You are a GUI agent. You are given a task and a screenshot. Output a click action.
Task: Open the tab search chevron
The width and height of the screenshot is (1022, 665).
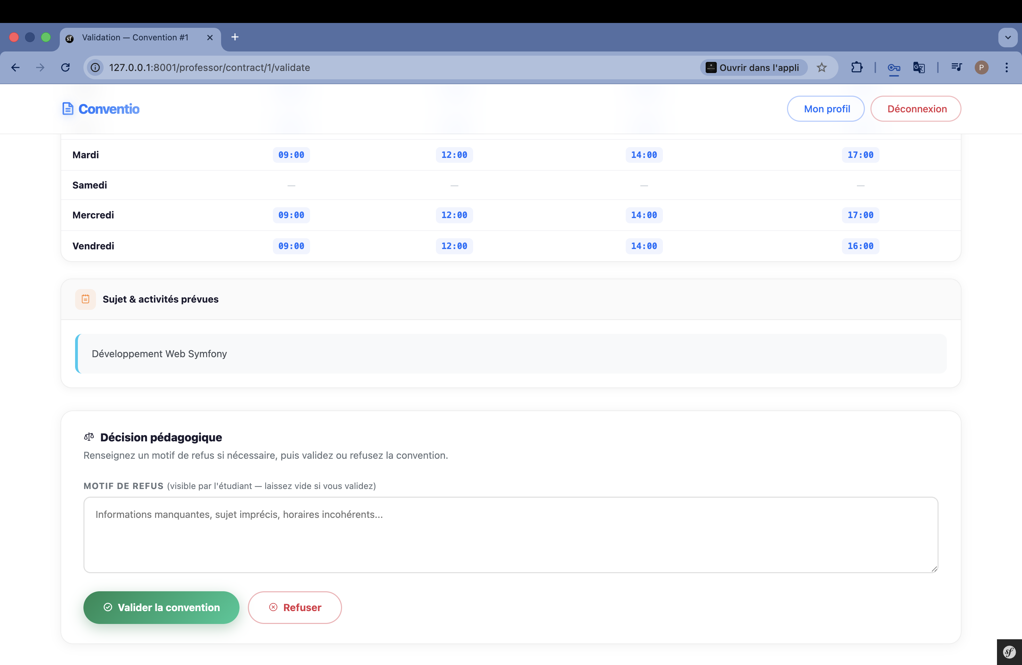1008,37
